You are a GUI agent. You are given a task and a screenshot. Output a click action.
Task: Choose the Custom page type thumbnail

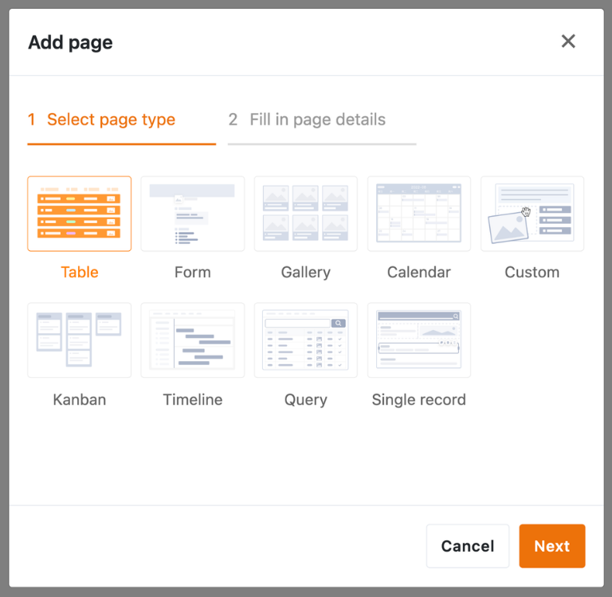(532, 214)
